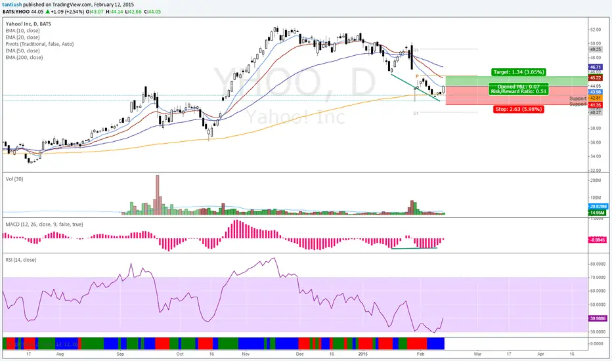
Task: Click the S1 pivot level label
Action: (416, 113)
